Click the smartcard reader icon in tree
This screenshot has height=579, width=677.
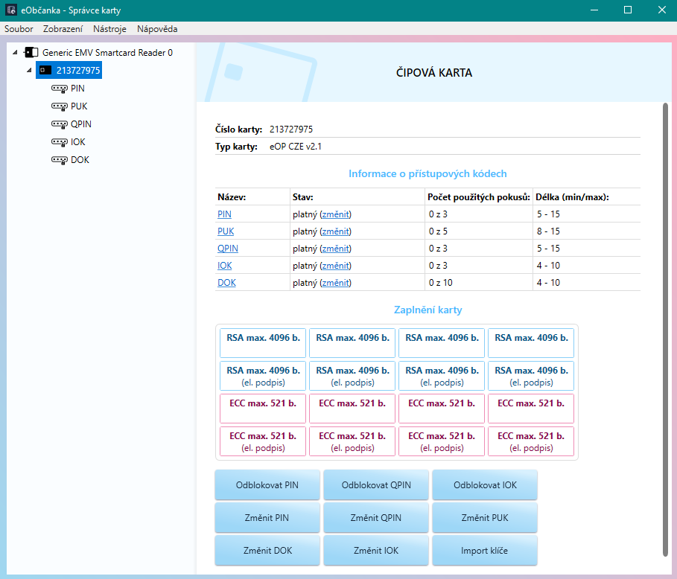pos(31,53)
